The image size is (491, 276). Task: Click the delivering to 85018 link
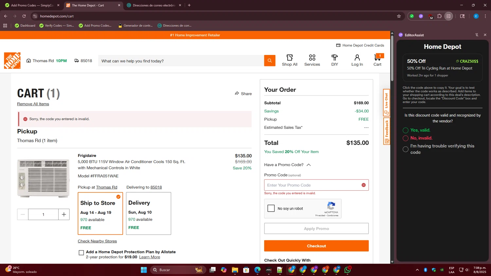tap(156, 187)
